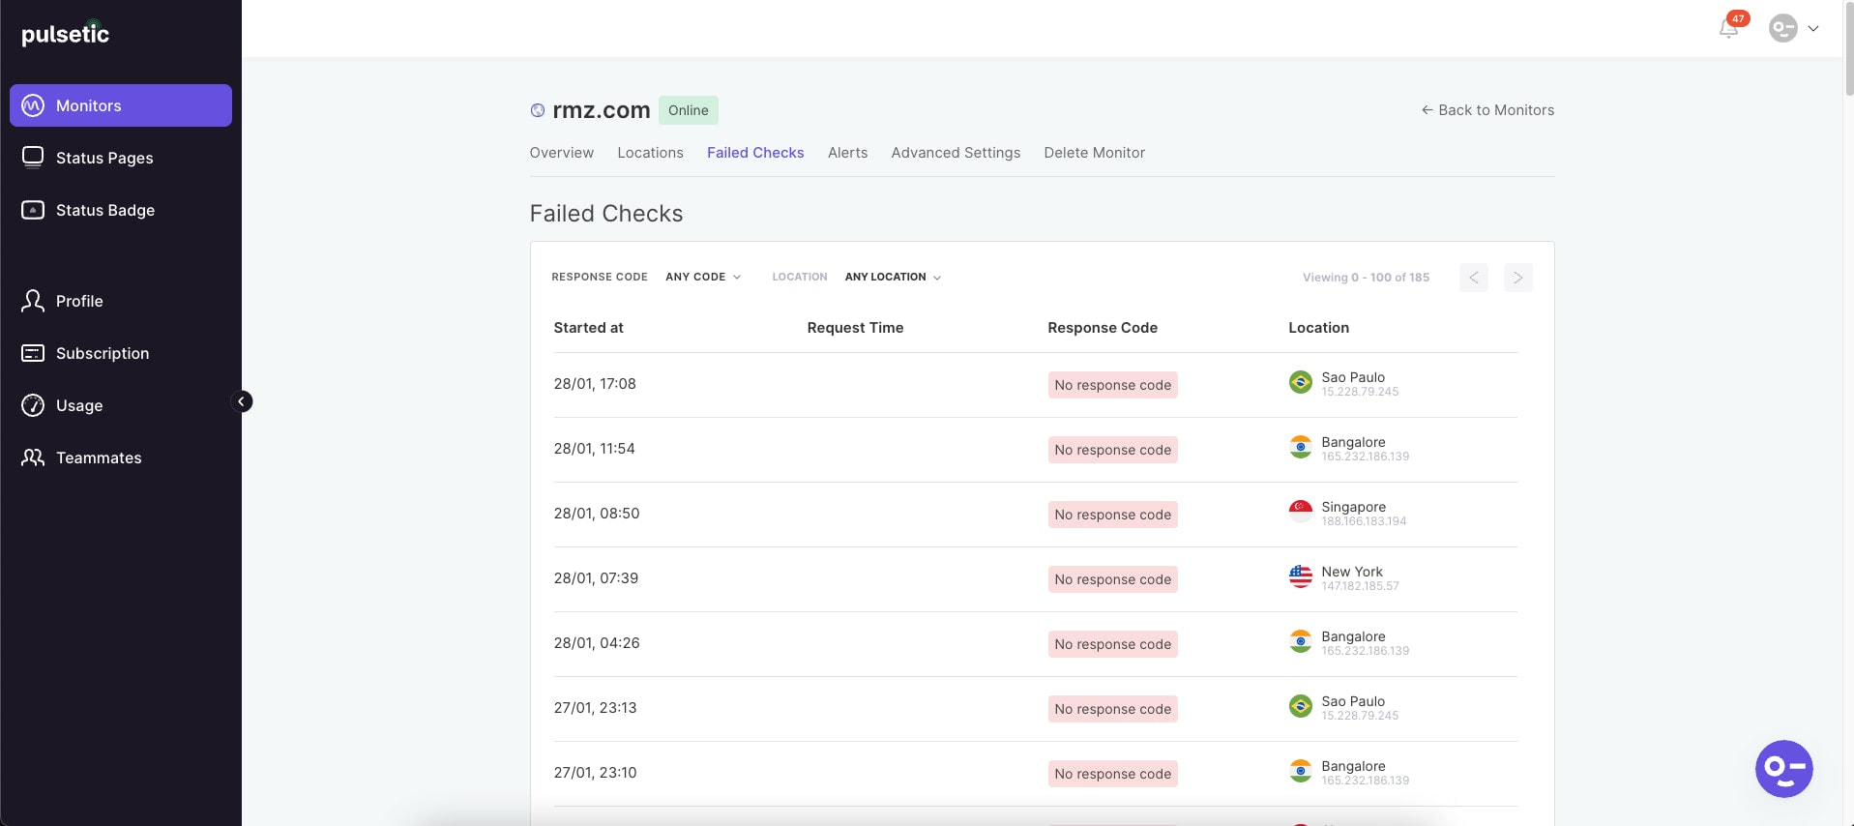Click the Status Badge sidebar icon
This screenshot has width=1854, height=826.
[x=33, y=210]
